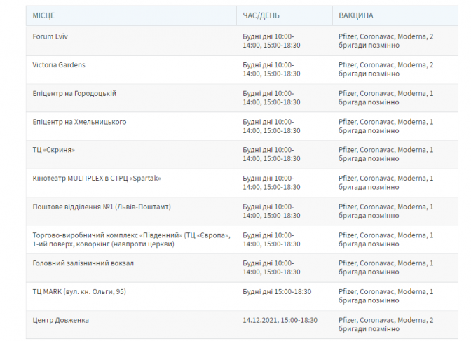Click the schedule time for Forum Lviv

271,41
